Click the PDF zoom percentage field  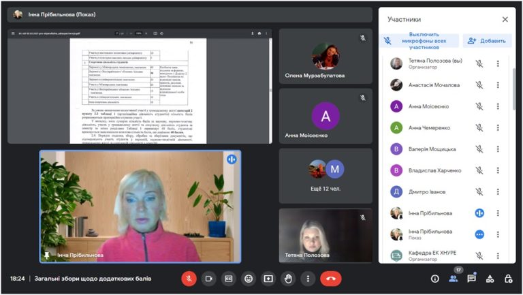(x=139, y=33)
